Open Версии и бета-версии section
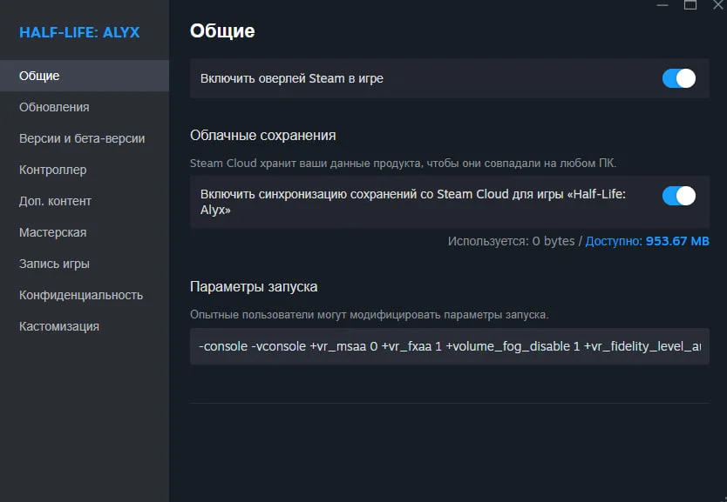 pos(85,138)
